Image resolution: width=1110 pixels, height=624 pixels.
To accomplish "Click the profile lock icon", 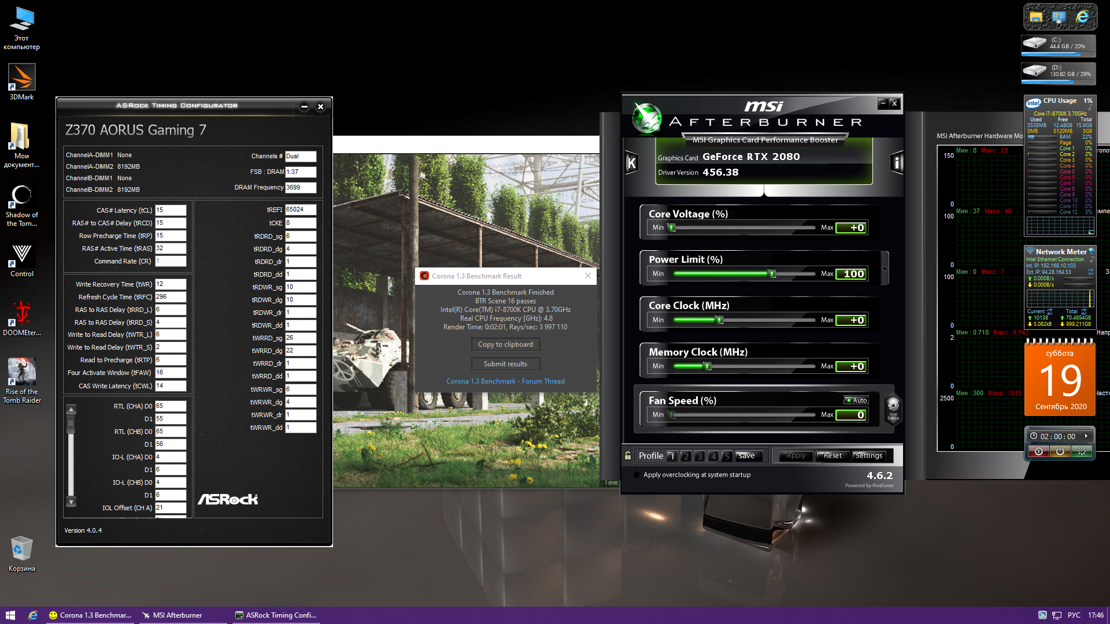I will pyautogui.click(x=628, y=456).
